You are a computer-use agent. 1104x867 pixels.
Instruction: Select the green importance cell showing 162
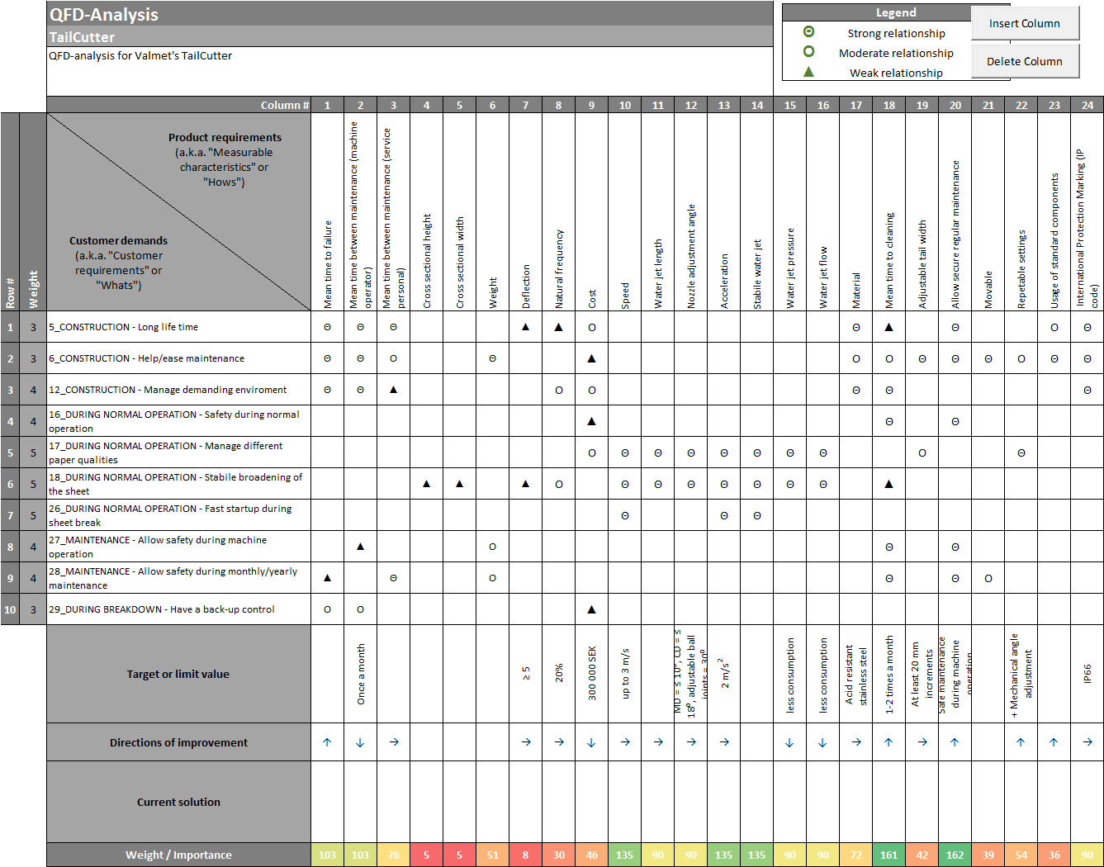pos(955,855)
